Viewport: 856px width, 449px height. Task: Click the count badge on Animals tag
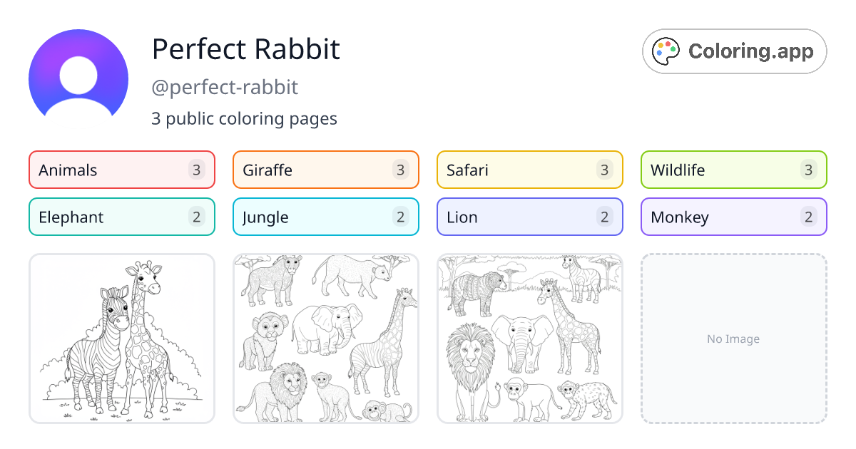coord(198,170)
